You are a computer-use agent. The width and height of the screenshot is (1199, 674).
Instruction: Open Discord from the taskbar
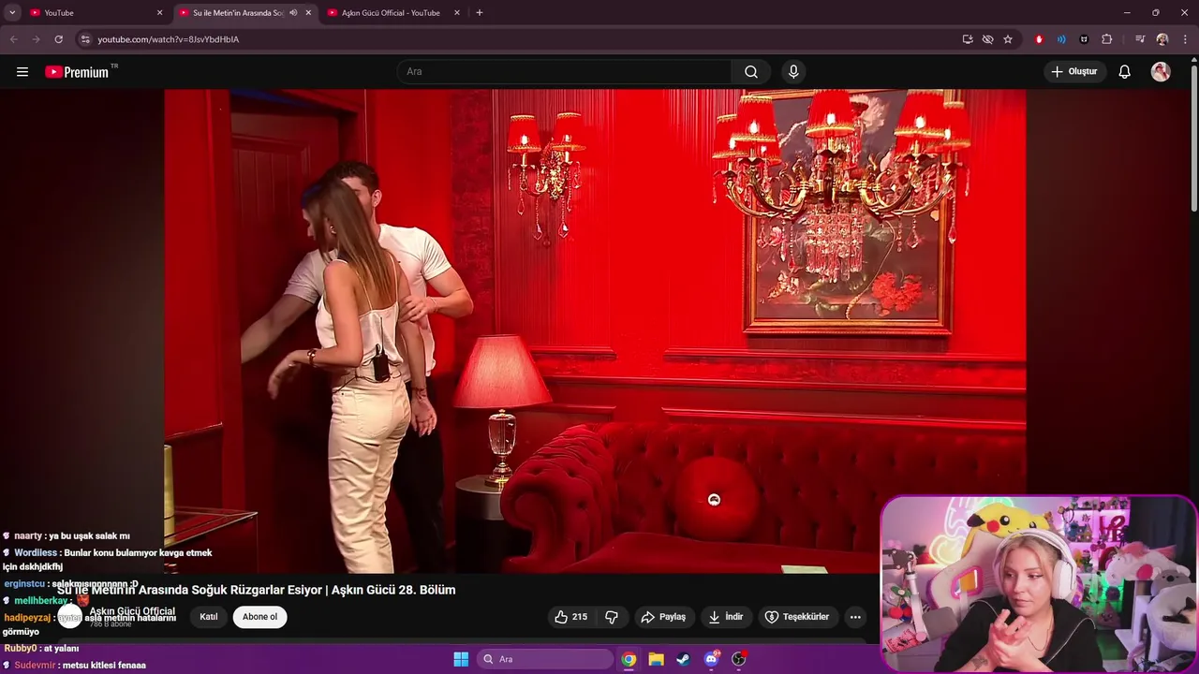pyautogui.click(x=711, y=659)
